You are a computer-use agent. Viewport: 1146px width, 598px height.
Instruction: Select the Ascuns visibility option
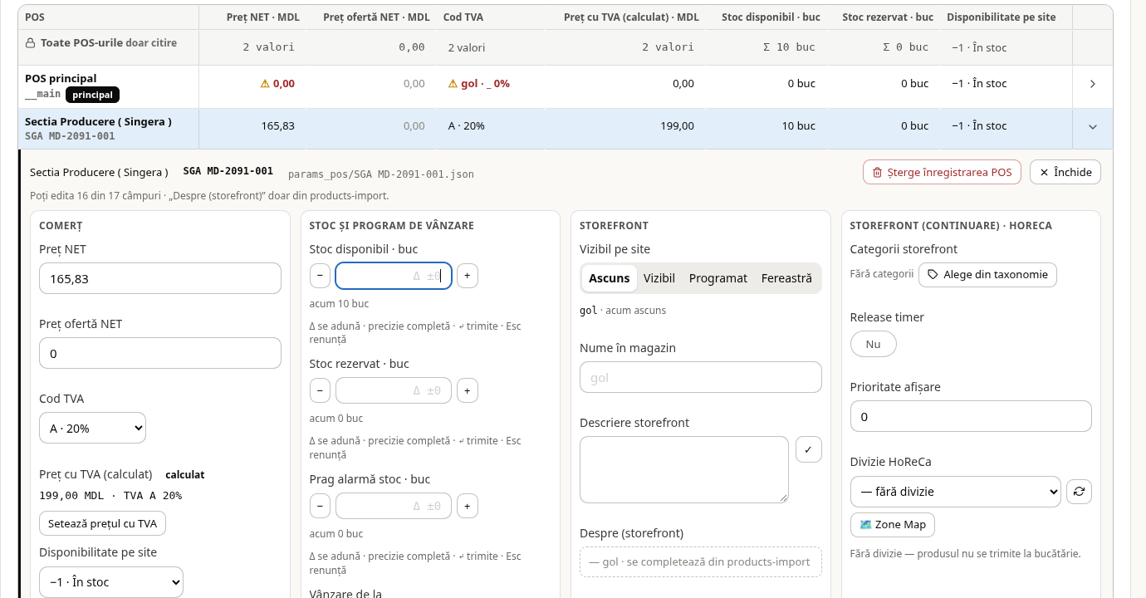(610, 278)
